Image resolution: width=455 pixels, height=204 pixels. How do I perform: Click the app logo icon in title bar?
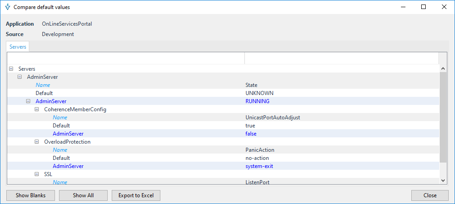[7, 7]
